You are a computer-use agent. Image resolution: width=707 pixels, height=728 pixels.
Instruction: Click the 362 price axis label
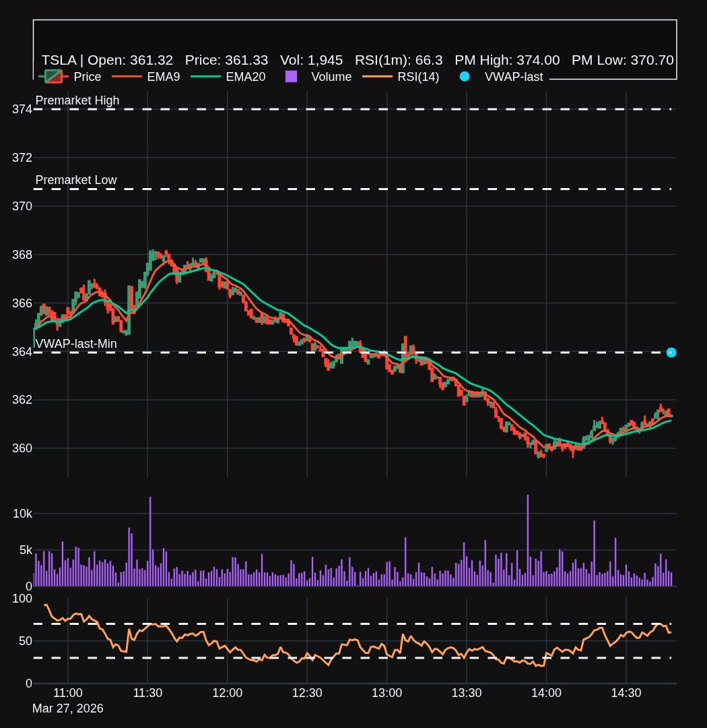pos(22,400)
